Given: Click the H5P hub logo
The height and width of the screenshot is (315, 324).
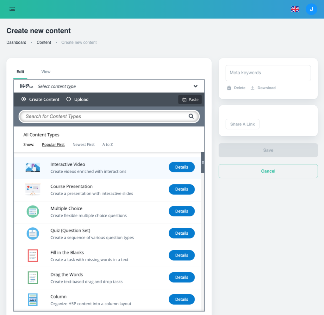Looking at the screenshot, I should (27, 86).
